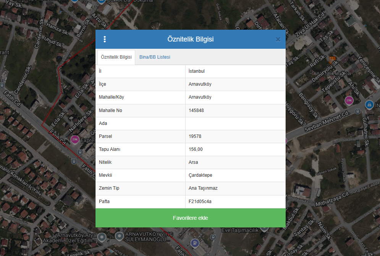Select the pink hotel marker near Ahi Sk.
Screen dimensions: 380x256
pos(349,101)
